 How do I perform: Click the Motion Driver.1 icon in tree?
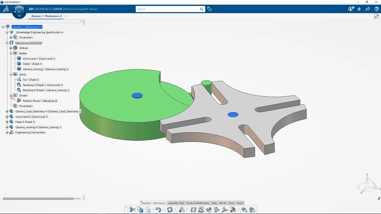(19, 100)
